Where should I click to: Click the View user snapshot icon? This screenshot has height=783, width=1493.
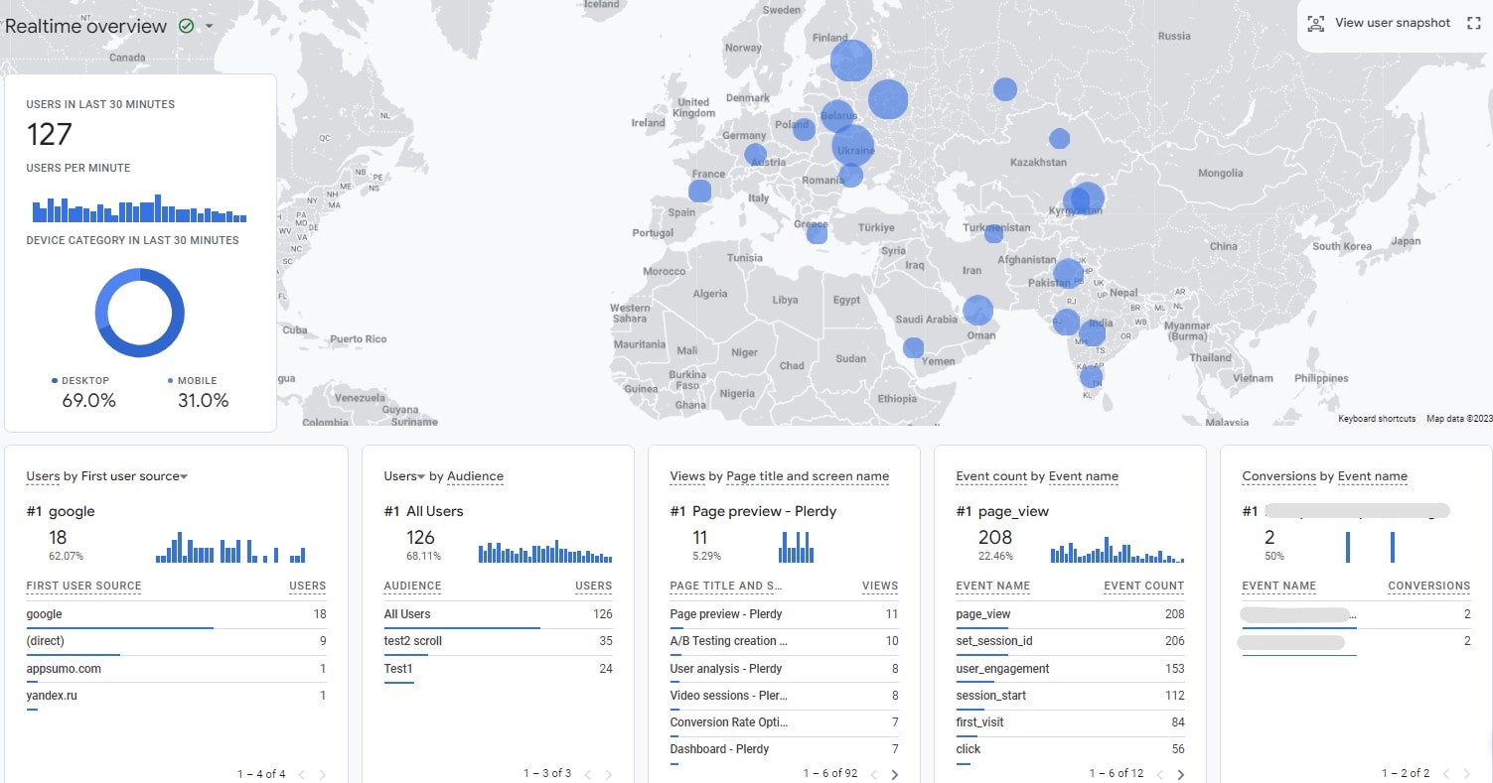[1316, 23]
